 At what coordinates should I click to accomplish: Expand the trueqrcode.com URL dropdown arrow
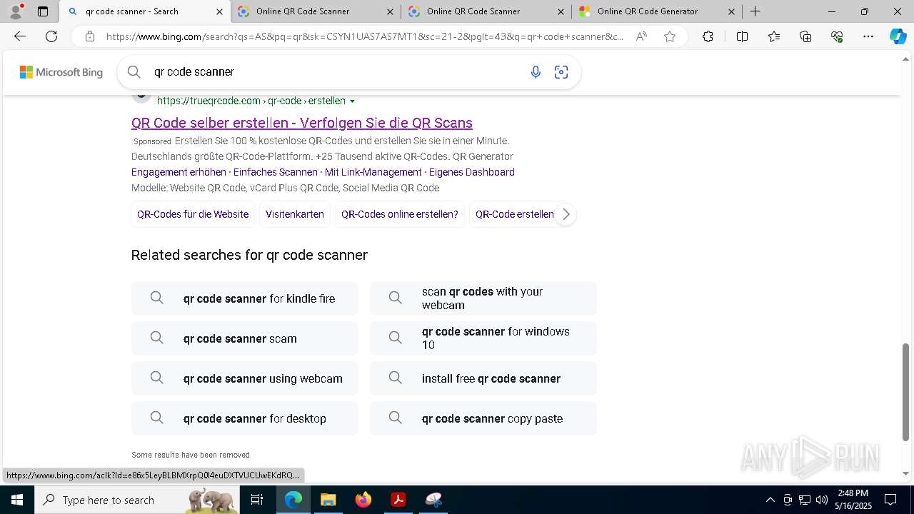click(352, 101)
